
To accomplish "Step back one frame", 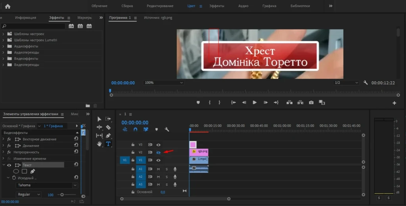I will (x=244, y=103).
